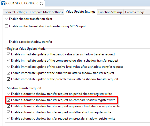Close the CCU4_SLICE_CONFIG_0 editor tab

click(x=42, y=3)
